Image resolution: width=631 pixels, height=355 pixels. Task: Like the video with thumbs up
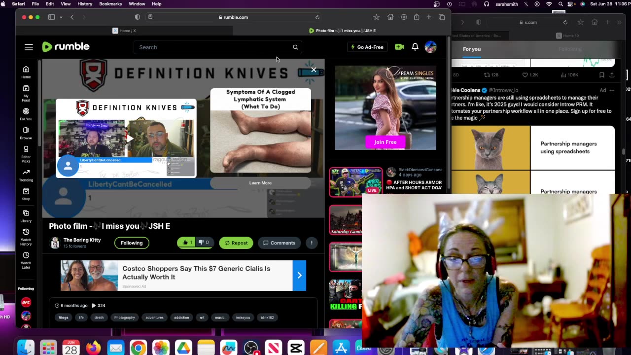tap(187, 243)
